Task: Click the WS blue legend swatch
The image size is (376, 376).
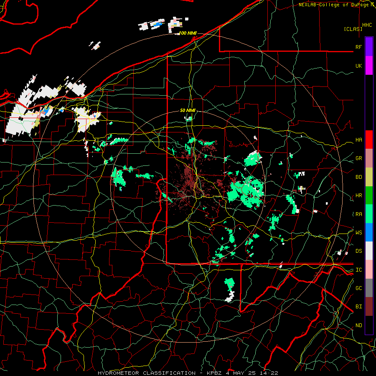Action: tap(369, 232)
